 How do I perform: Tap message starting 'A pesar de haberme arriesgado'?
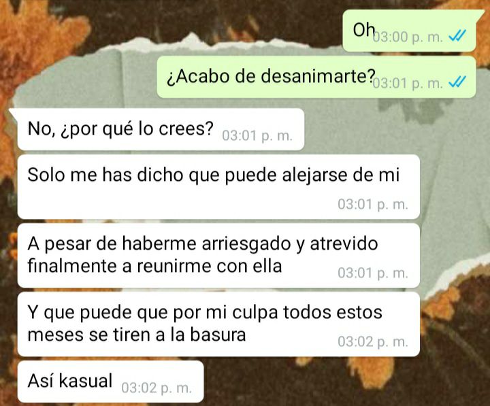pyautogui.click(x=218, y=256)
